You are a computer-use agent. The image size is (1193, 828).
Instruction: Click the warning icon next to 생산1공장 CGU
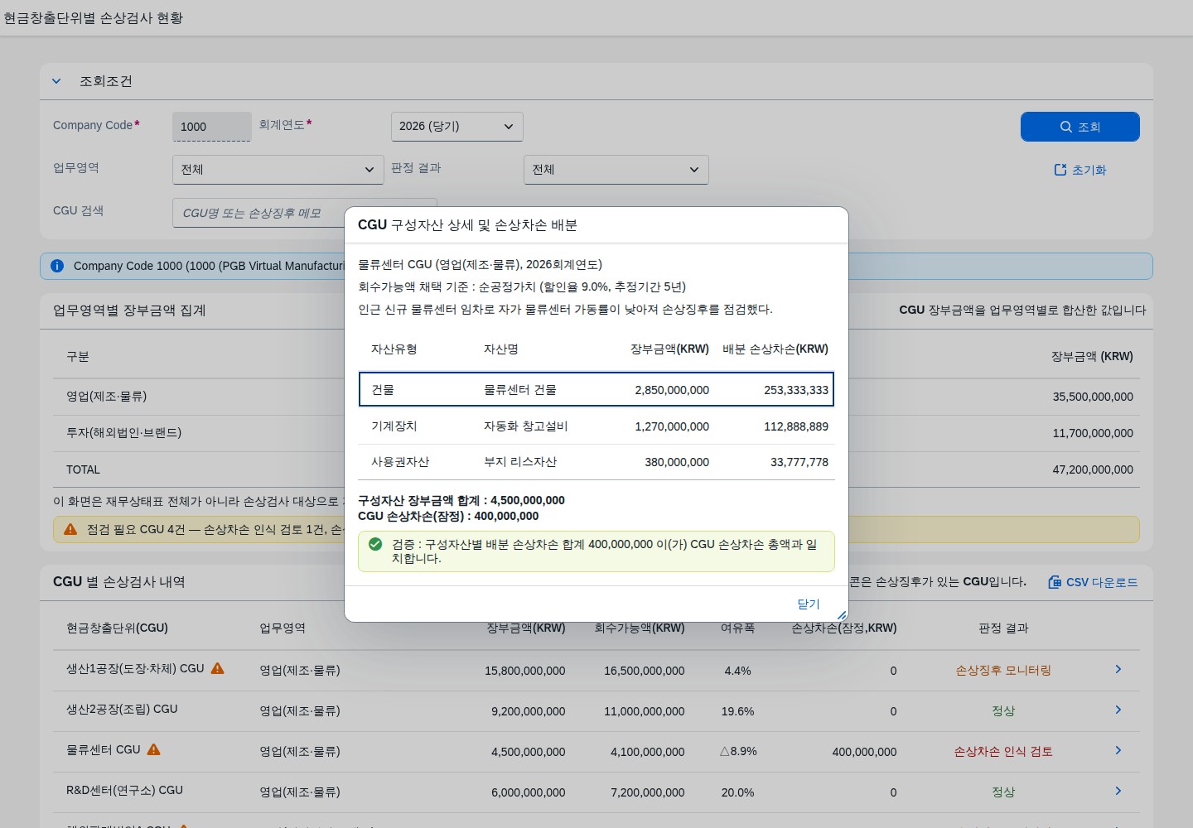[x=217, y=668]
